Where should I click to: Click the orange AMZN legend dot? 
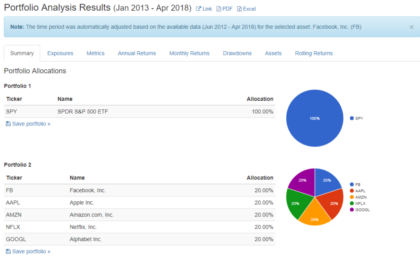click(x=352, y=197)
